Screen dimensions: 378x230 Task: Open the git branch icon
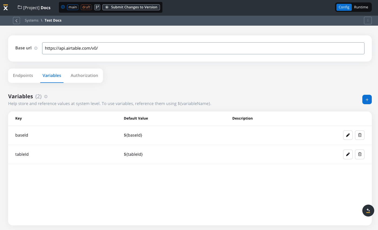point(97,7)
